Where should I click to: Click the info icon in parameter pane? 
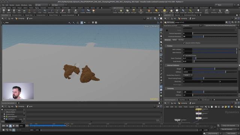tap(235, 22)
